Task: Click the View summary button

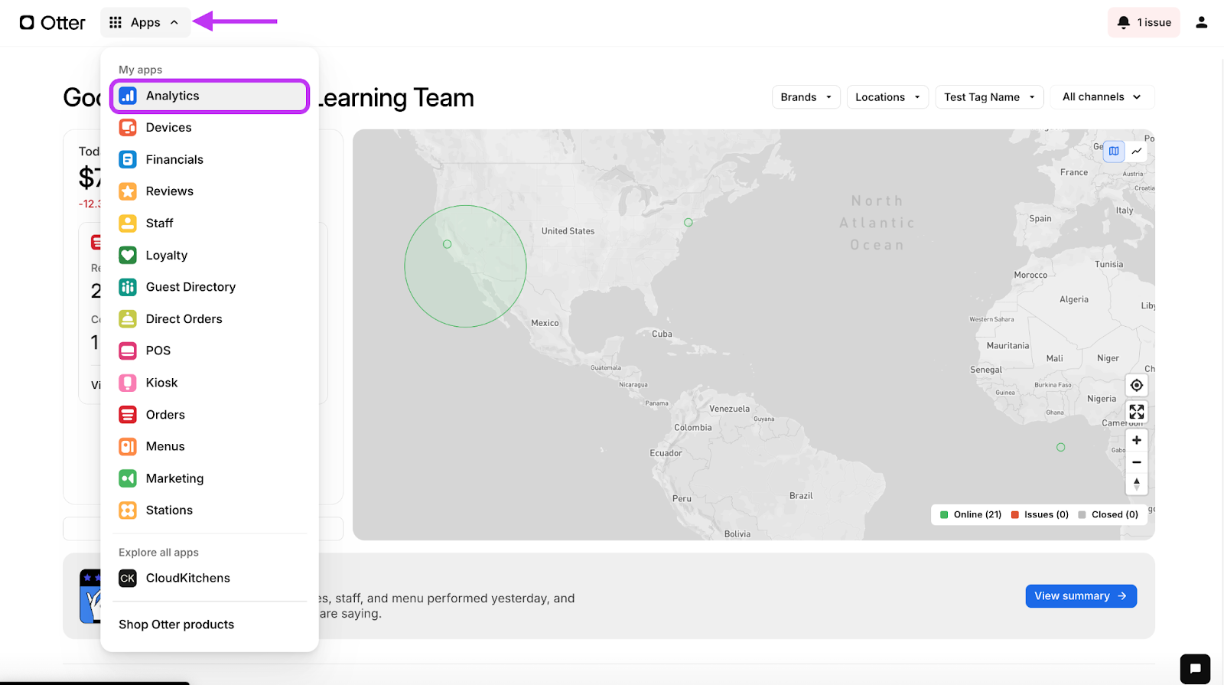Action: coord(1080,596)
